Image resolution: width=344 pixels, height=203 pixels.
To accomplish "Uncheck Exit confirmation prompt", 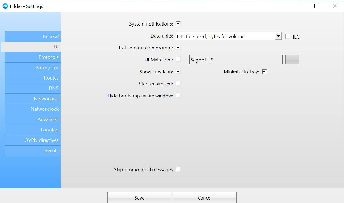I will point(178,47).
